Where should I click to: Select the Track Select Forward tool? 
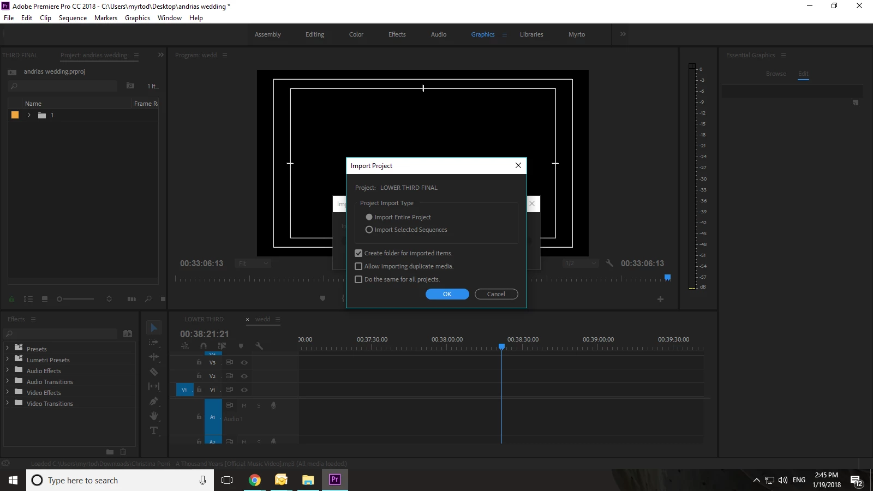154,342
